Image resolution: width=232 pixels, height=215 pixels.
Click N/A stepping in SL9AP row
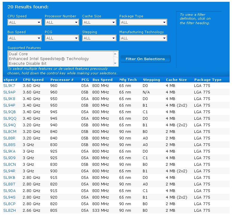click(146, 92)
